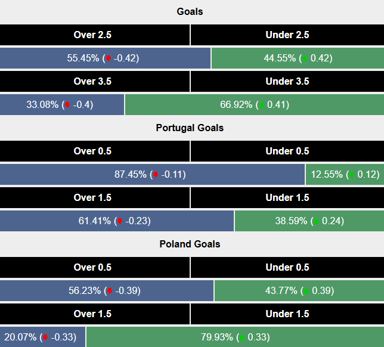Click the red indicator next to 33.08%
This screenshot has height=347, width=384.
click(67, 106)
